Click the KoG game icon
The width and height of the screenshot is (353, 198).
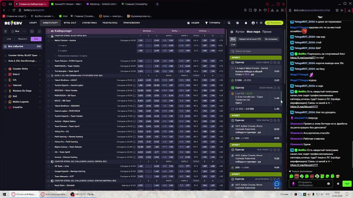10,96
